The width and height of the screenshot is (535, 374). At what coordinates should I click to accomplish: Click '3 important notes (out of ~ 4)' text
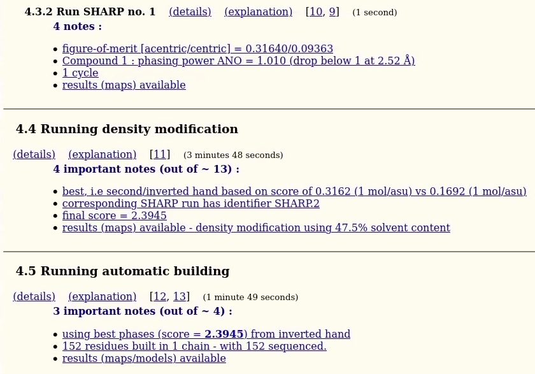(x=143, y=311)
